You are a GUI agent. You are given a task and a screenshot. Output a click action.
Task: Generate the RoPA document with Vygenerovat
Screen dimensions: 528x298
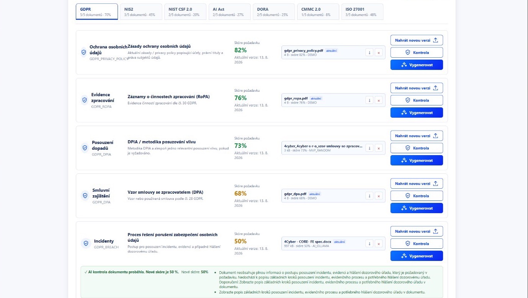[x=417, y=112]
